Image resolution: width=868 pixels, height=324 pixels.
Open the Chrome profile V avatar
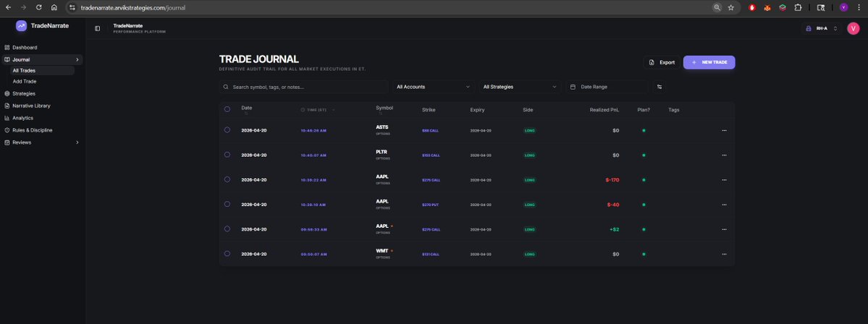[843, 8]
